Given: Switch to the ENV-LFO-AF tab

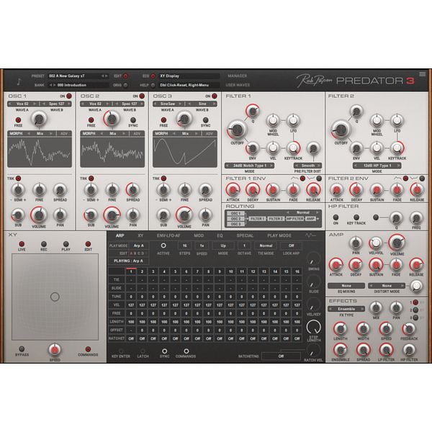Looking at the screenshot, I should tap(168, 235).
